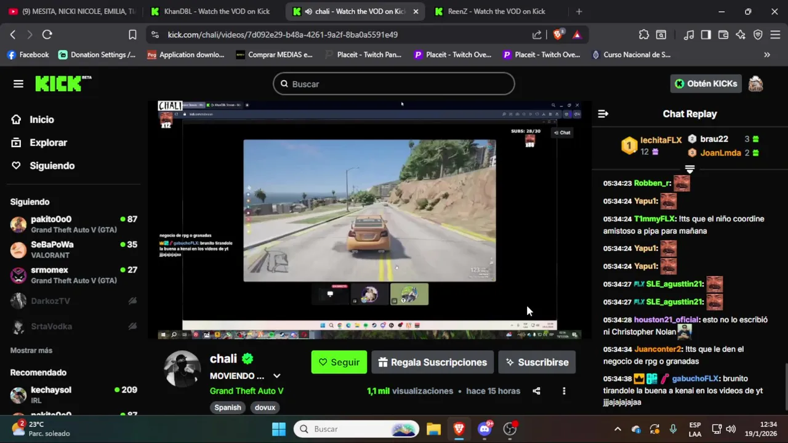Toggle the browser sidebar panel icon

706,34
